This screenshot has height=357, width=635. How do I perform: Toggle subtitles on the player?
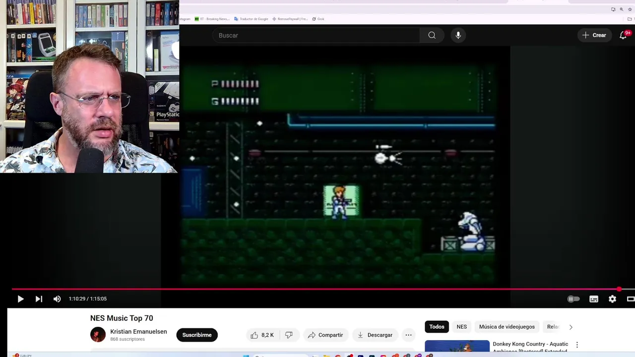click(594, 299)
